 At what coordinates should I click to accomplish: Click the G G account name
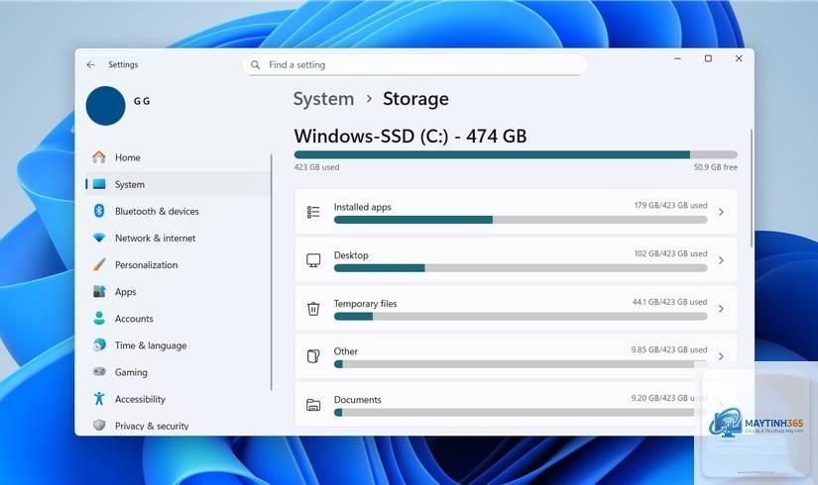142,101
